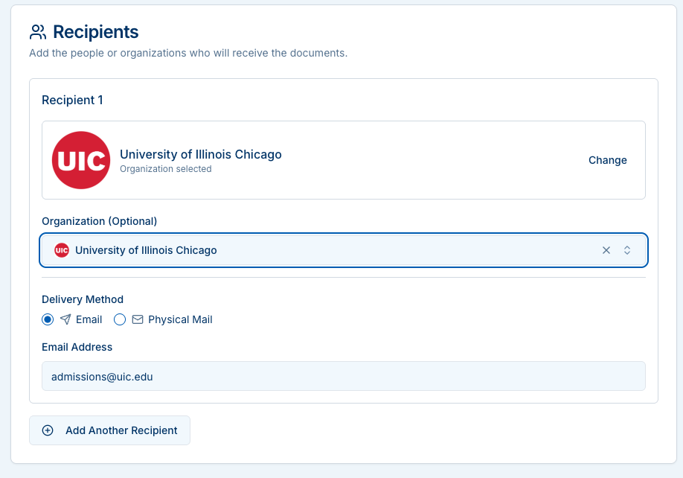The height and width of the screenshot is (478, 683).
Task: Choose Physical Mail as the delivery method
Action: tap(120, 319)
